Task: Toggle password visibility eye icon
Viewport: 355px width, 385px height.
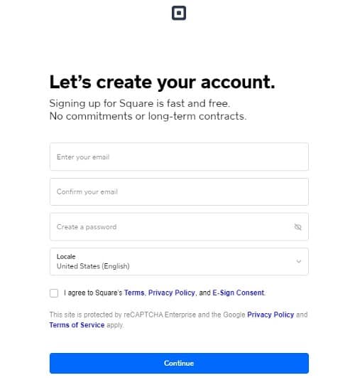Action: pyautogui.click(x=297, y=226)
